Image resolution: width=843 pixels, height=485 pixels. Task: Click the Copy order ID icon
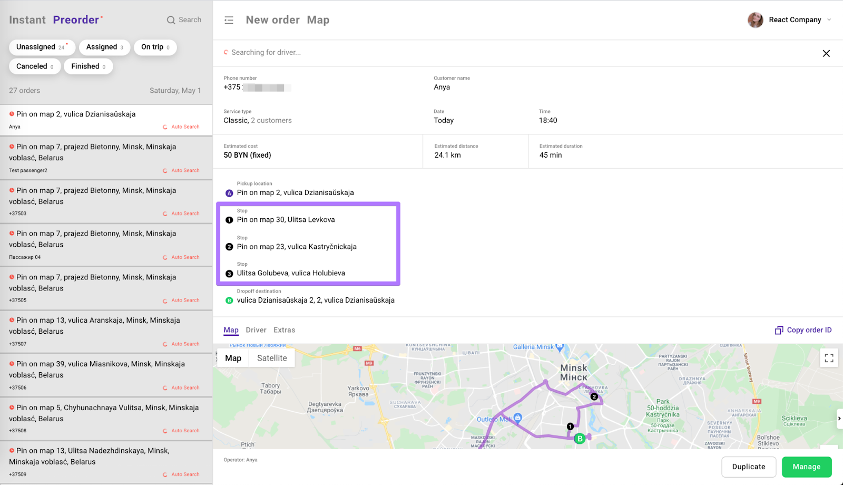pyautogui.click(x=779, y=331)
